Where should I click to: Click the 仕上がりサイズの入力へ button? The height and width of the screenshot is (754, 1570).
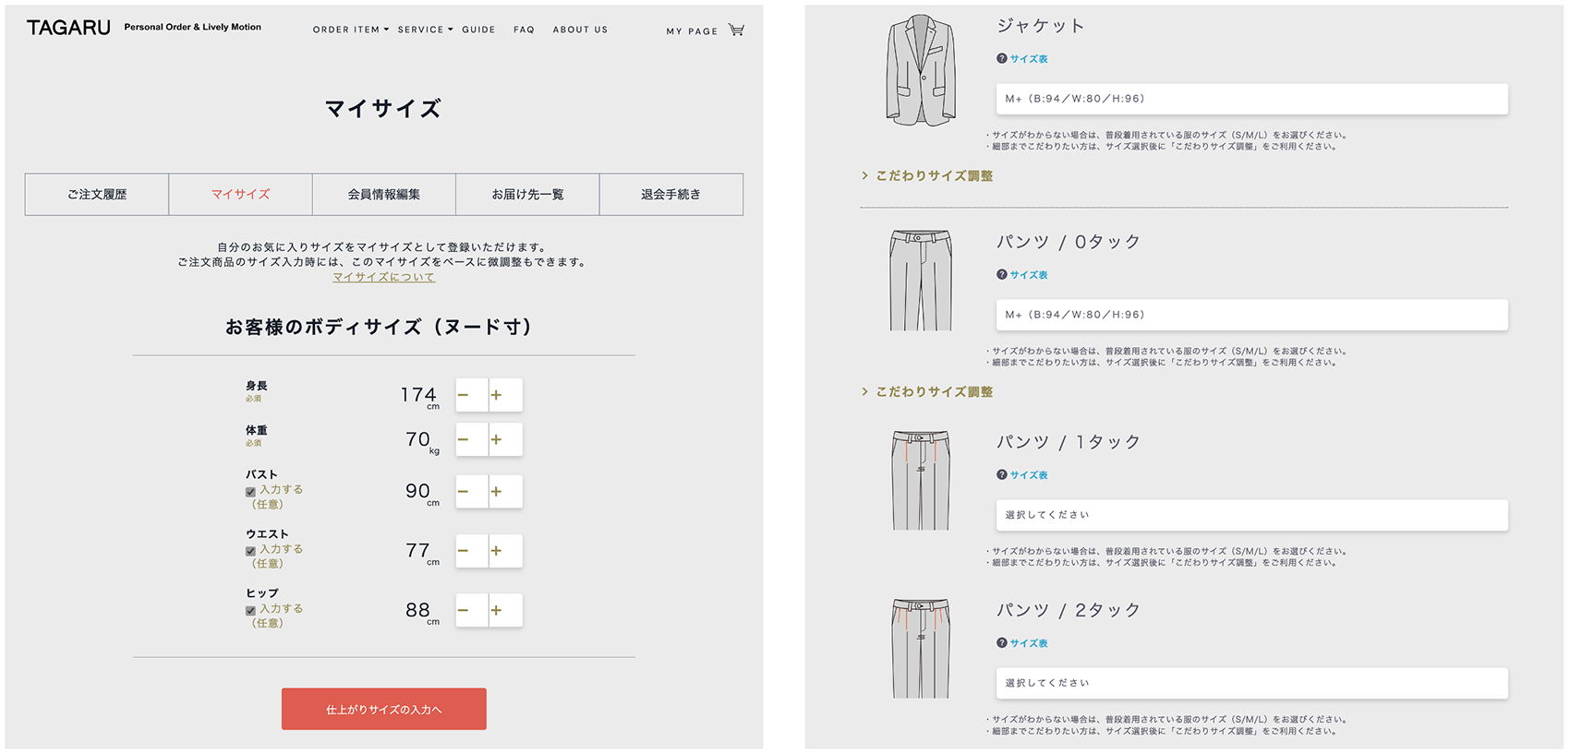click(x=383, y=709)
